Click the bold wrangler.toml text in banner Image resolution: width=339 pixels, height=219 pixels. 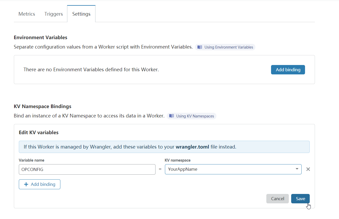pyautogui.click(x=192, y=147)
